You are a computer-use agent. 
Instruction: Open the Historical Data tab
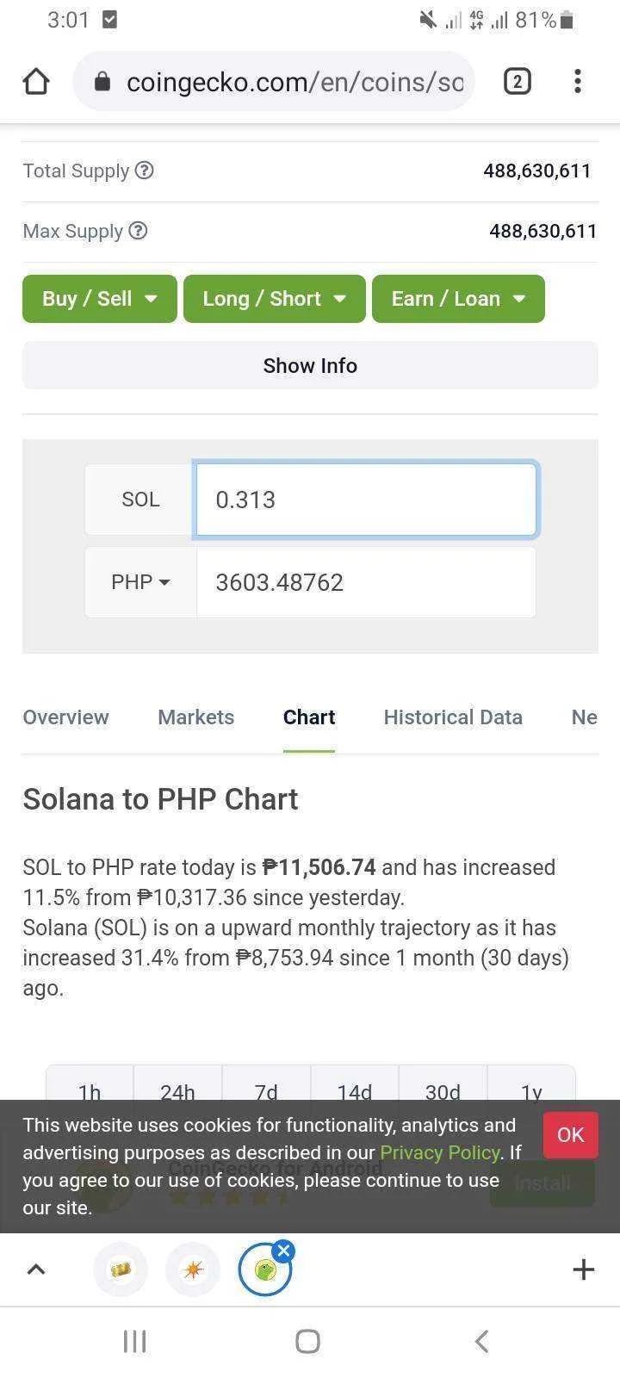point(453,717)
